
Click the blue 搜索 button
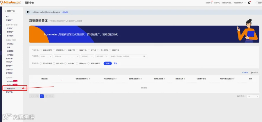tap(108, 63)
